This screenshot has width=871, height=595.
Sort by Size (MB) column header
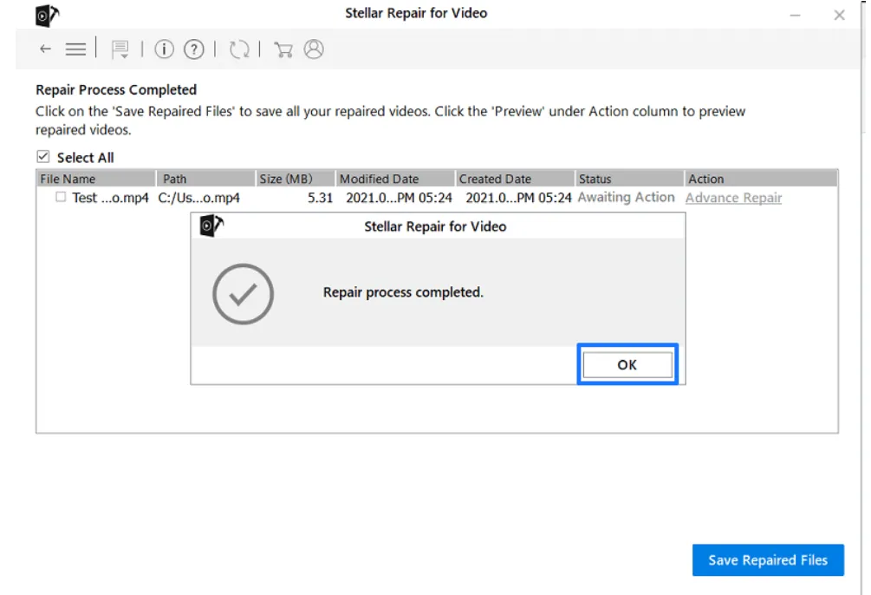click(295, 179)
